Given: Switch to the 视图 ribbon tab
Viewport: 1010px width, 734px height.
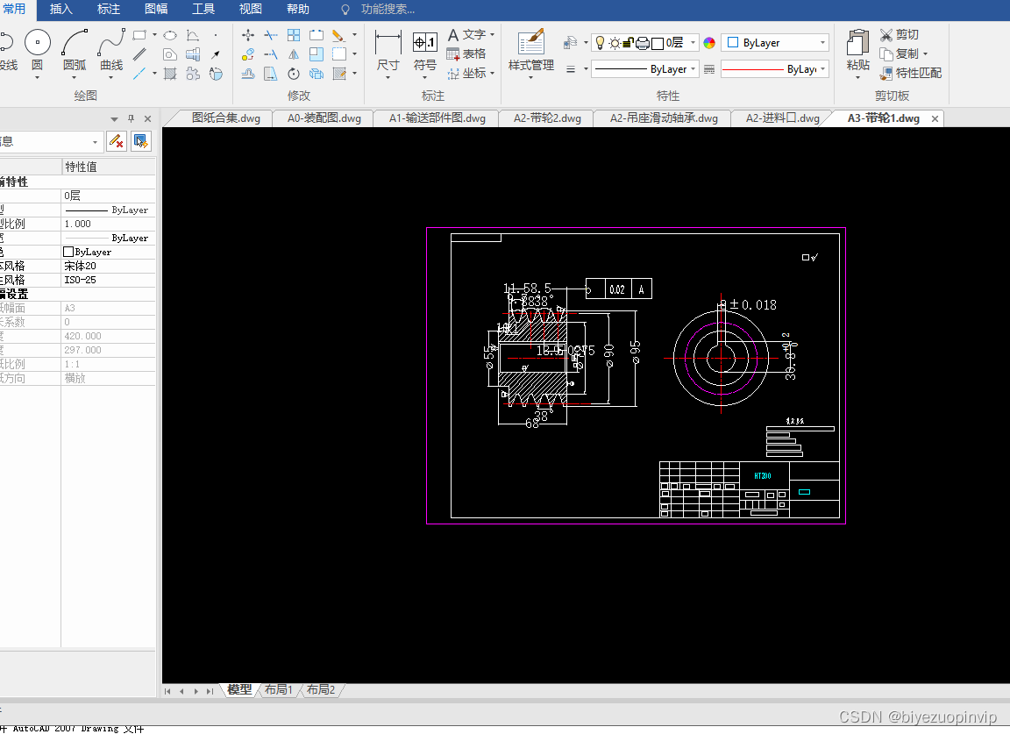Looking at the screenshot, I should point(251,9).
